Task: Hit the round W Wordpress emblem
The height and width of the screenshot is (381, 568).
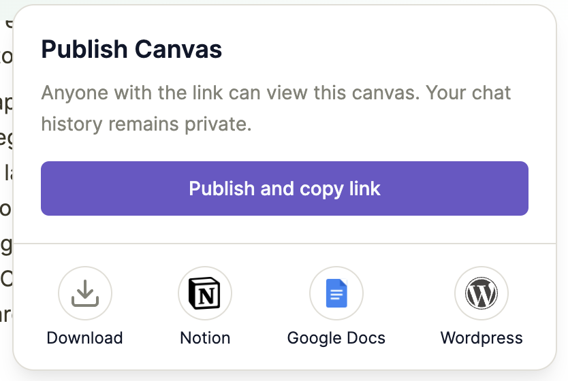Action: 482,293
